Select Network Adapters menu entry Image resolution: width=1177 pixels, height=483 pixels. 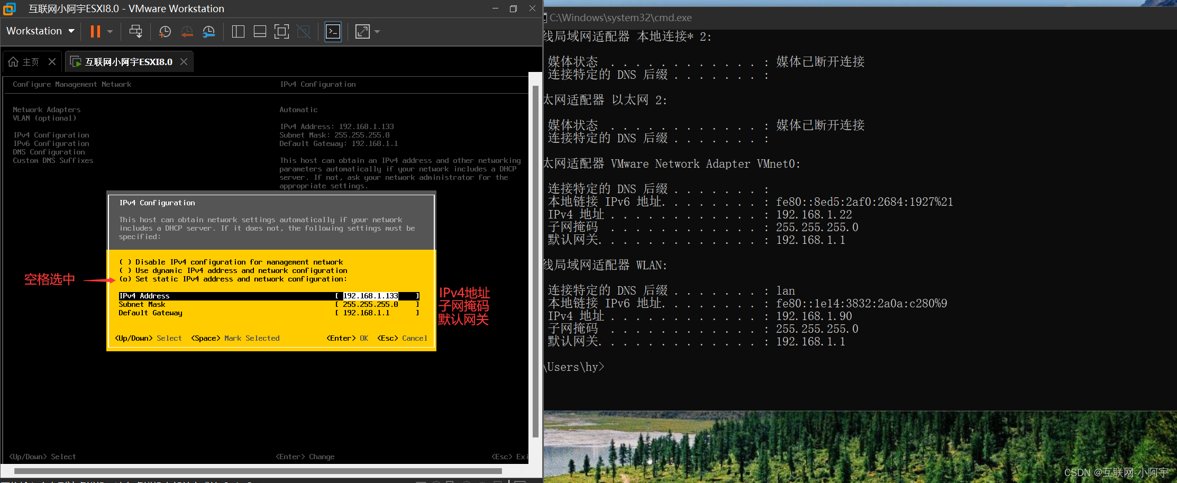click(47, 110)
